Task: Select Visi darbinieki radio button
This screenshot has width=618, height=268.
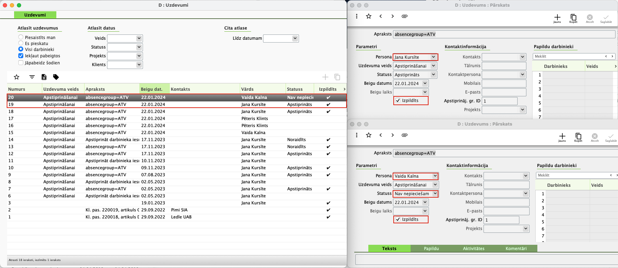Action: [x=21, y=49]
